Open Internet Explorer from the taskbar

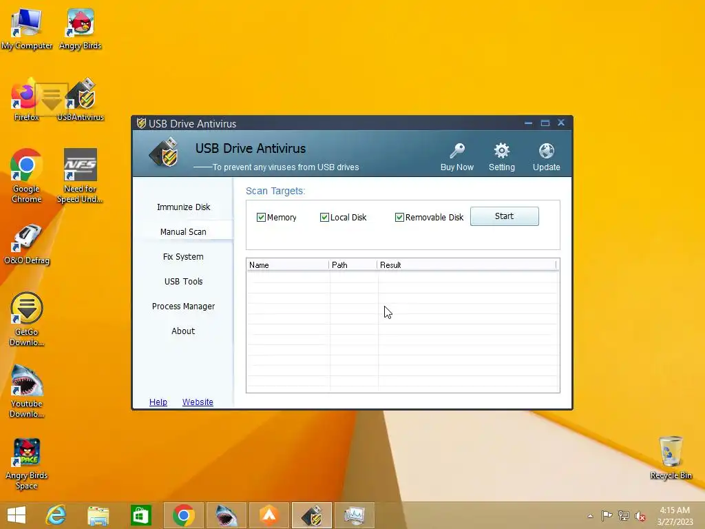(x=56, y=515)
